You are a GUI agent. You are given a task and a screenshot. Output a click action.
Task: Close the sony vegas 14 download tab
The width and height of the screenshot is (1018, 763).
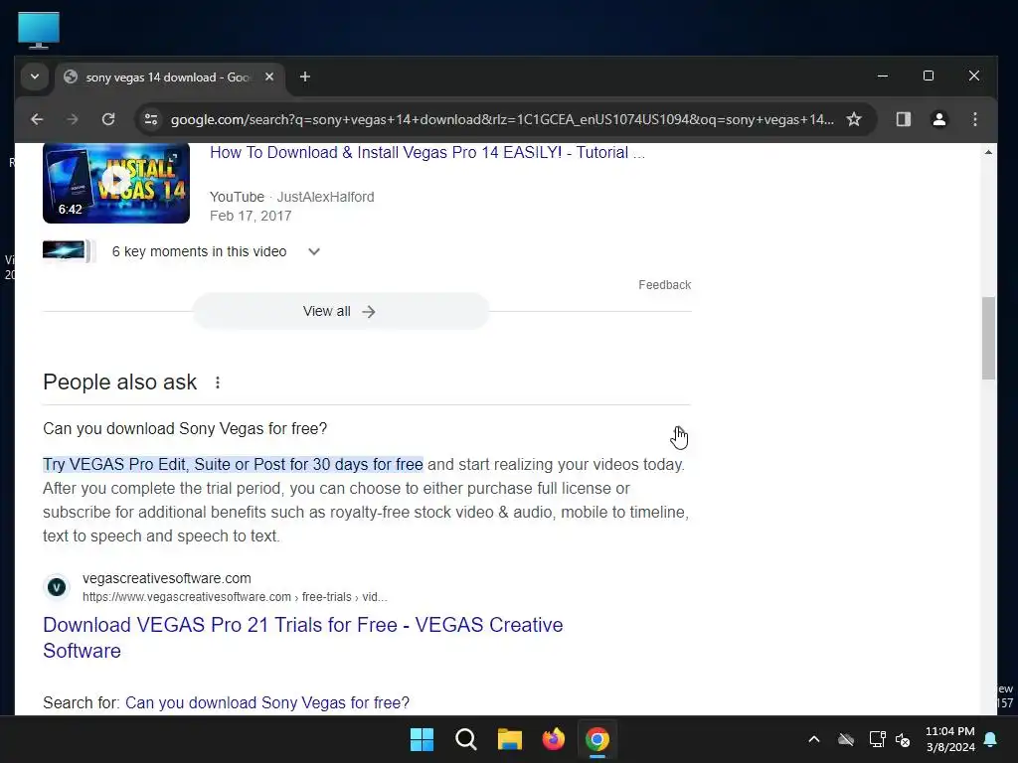pos(269,76)
